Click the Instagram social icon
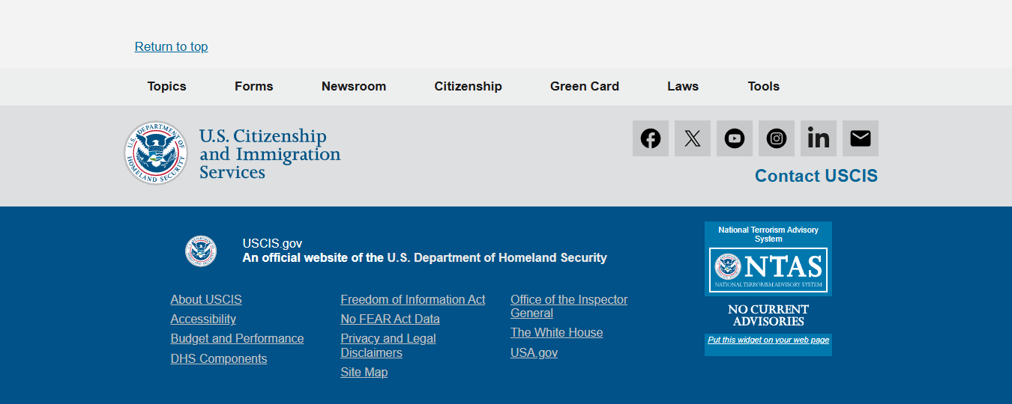1012x404 pixels. [777, 138]
